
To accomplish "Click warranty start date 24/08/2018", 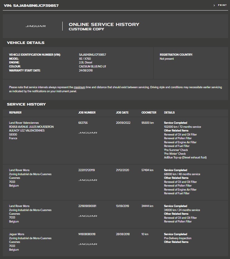I will [86, 70].
